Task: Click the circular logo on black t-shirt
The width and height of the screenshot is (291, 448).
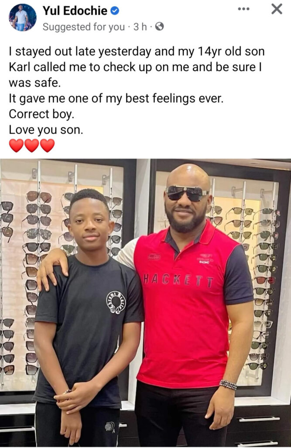Action: pos(116,303)
